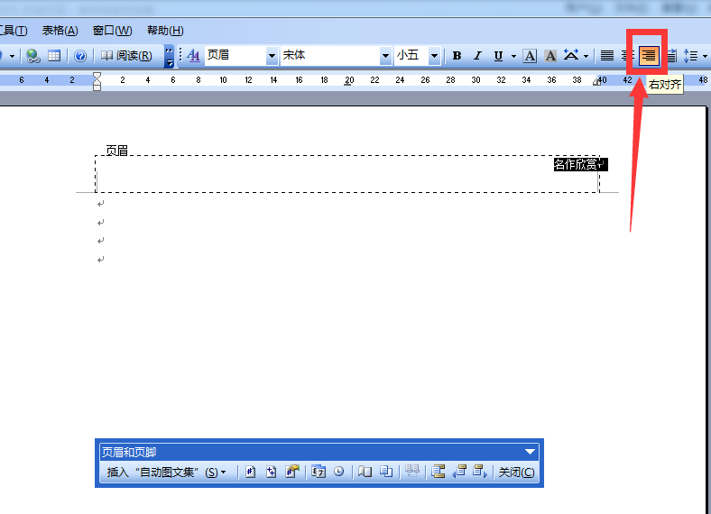Click the justify alignment icon
This screenshot has width=711, height=514.
coord(606,56)
